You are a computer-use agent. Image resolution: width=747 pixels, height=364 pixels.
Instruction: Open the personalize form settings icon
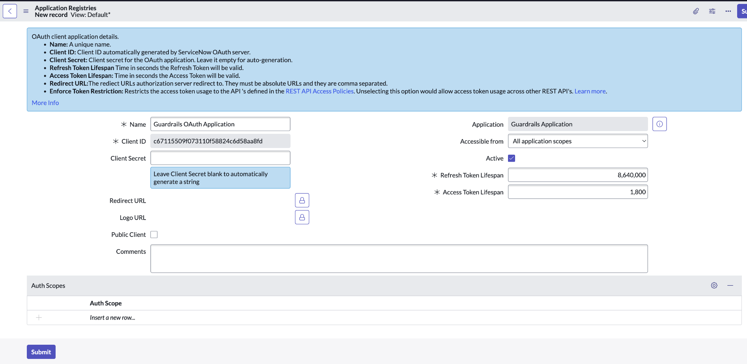pos(712,11)
